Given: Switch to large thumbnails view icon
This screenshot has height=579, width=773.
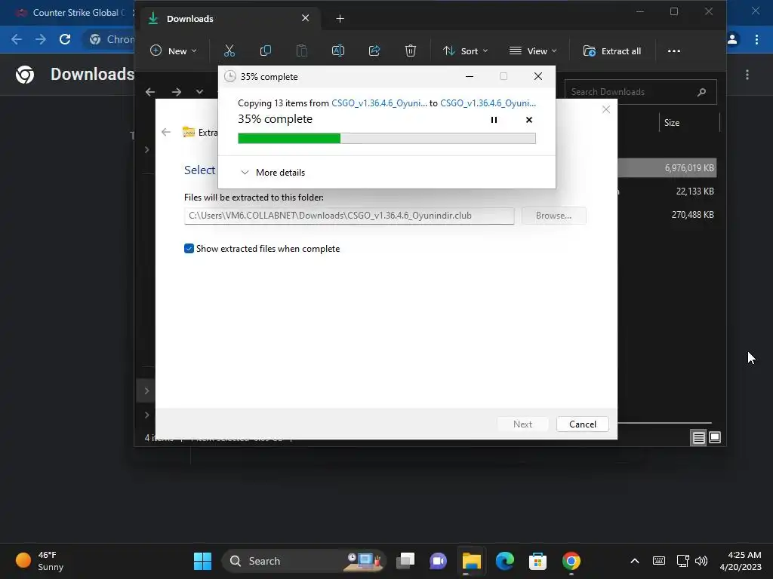Looking at the screenshot, I should [x=715, y=437].
